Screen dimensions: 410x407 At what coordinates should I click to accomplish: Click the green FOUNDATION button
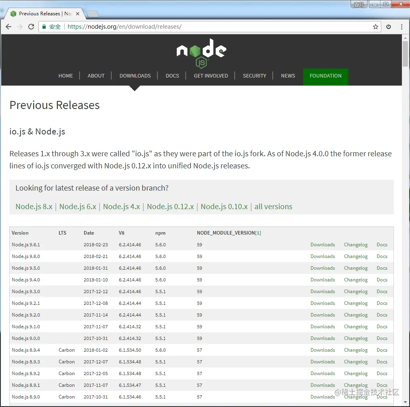[325, 77]
